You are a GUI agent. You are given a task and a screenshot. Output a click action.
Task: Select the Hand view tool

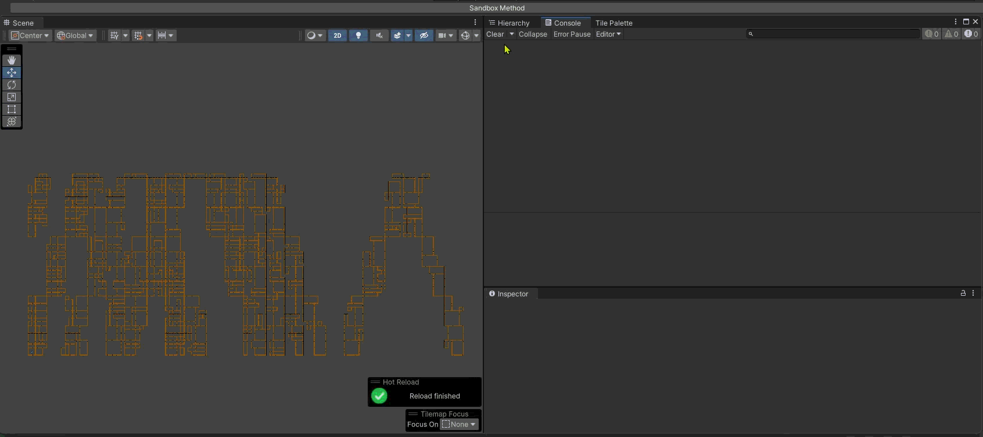12,60
